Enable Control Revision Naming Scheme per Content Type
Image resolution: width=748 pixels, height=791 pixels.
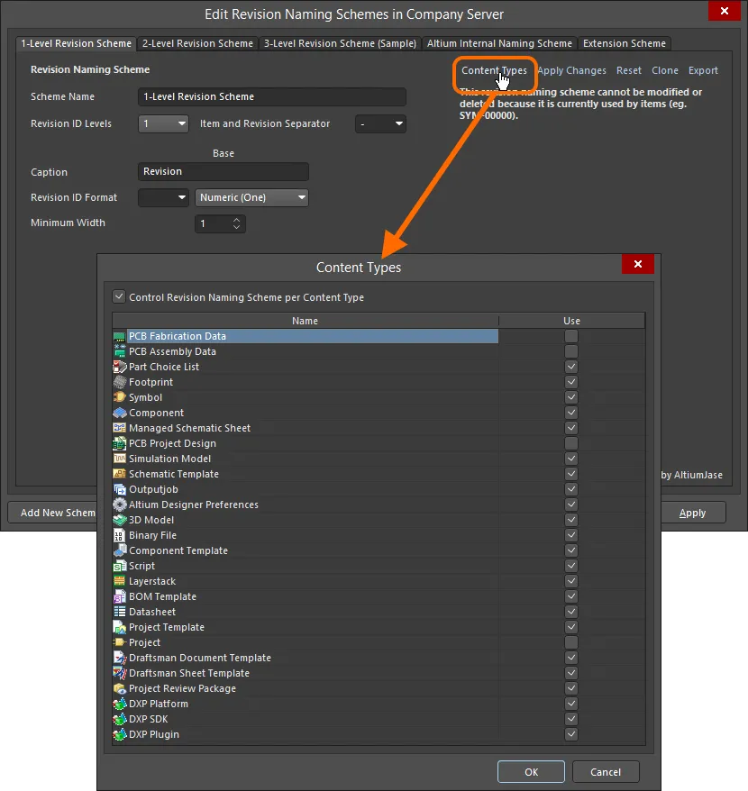119,295
